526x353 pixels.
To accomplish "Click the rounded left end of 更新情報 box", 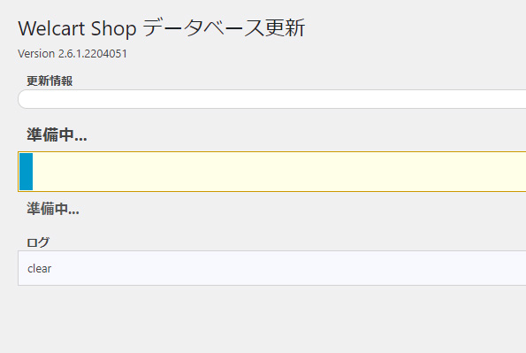I will tap(22, 99).
